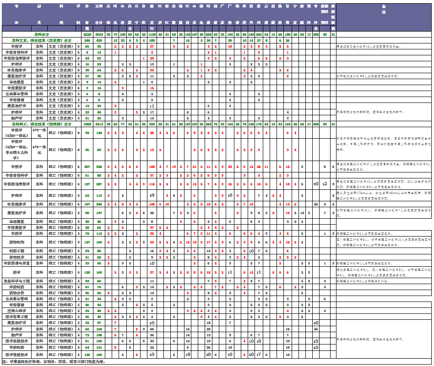
Task: Select the 文理合计 column header
Action: [x=99, y=14]
